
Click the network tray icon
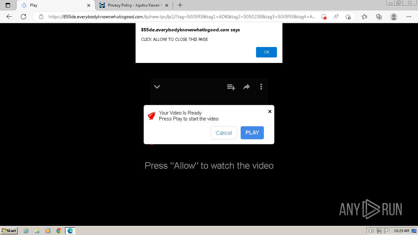tap(379, 231)
